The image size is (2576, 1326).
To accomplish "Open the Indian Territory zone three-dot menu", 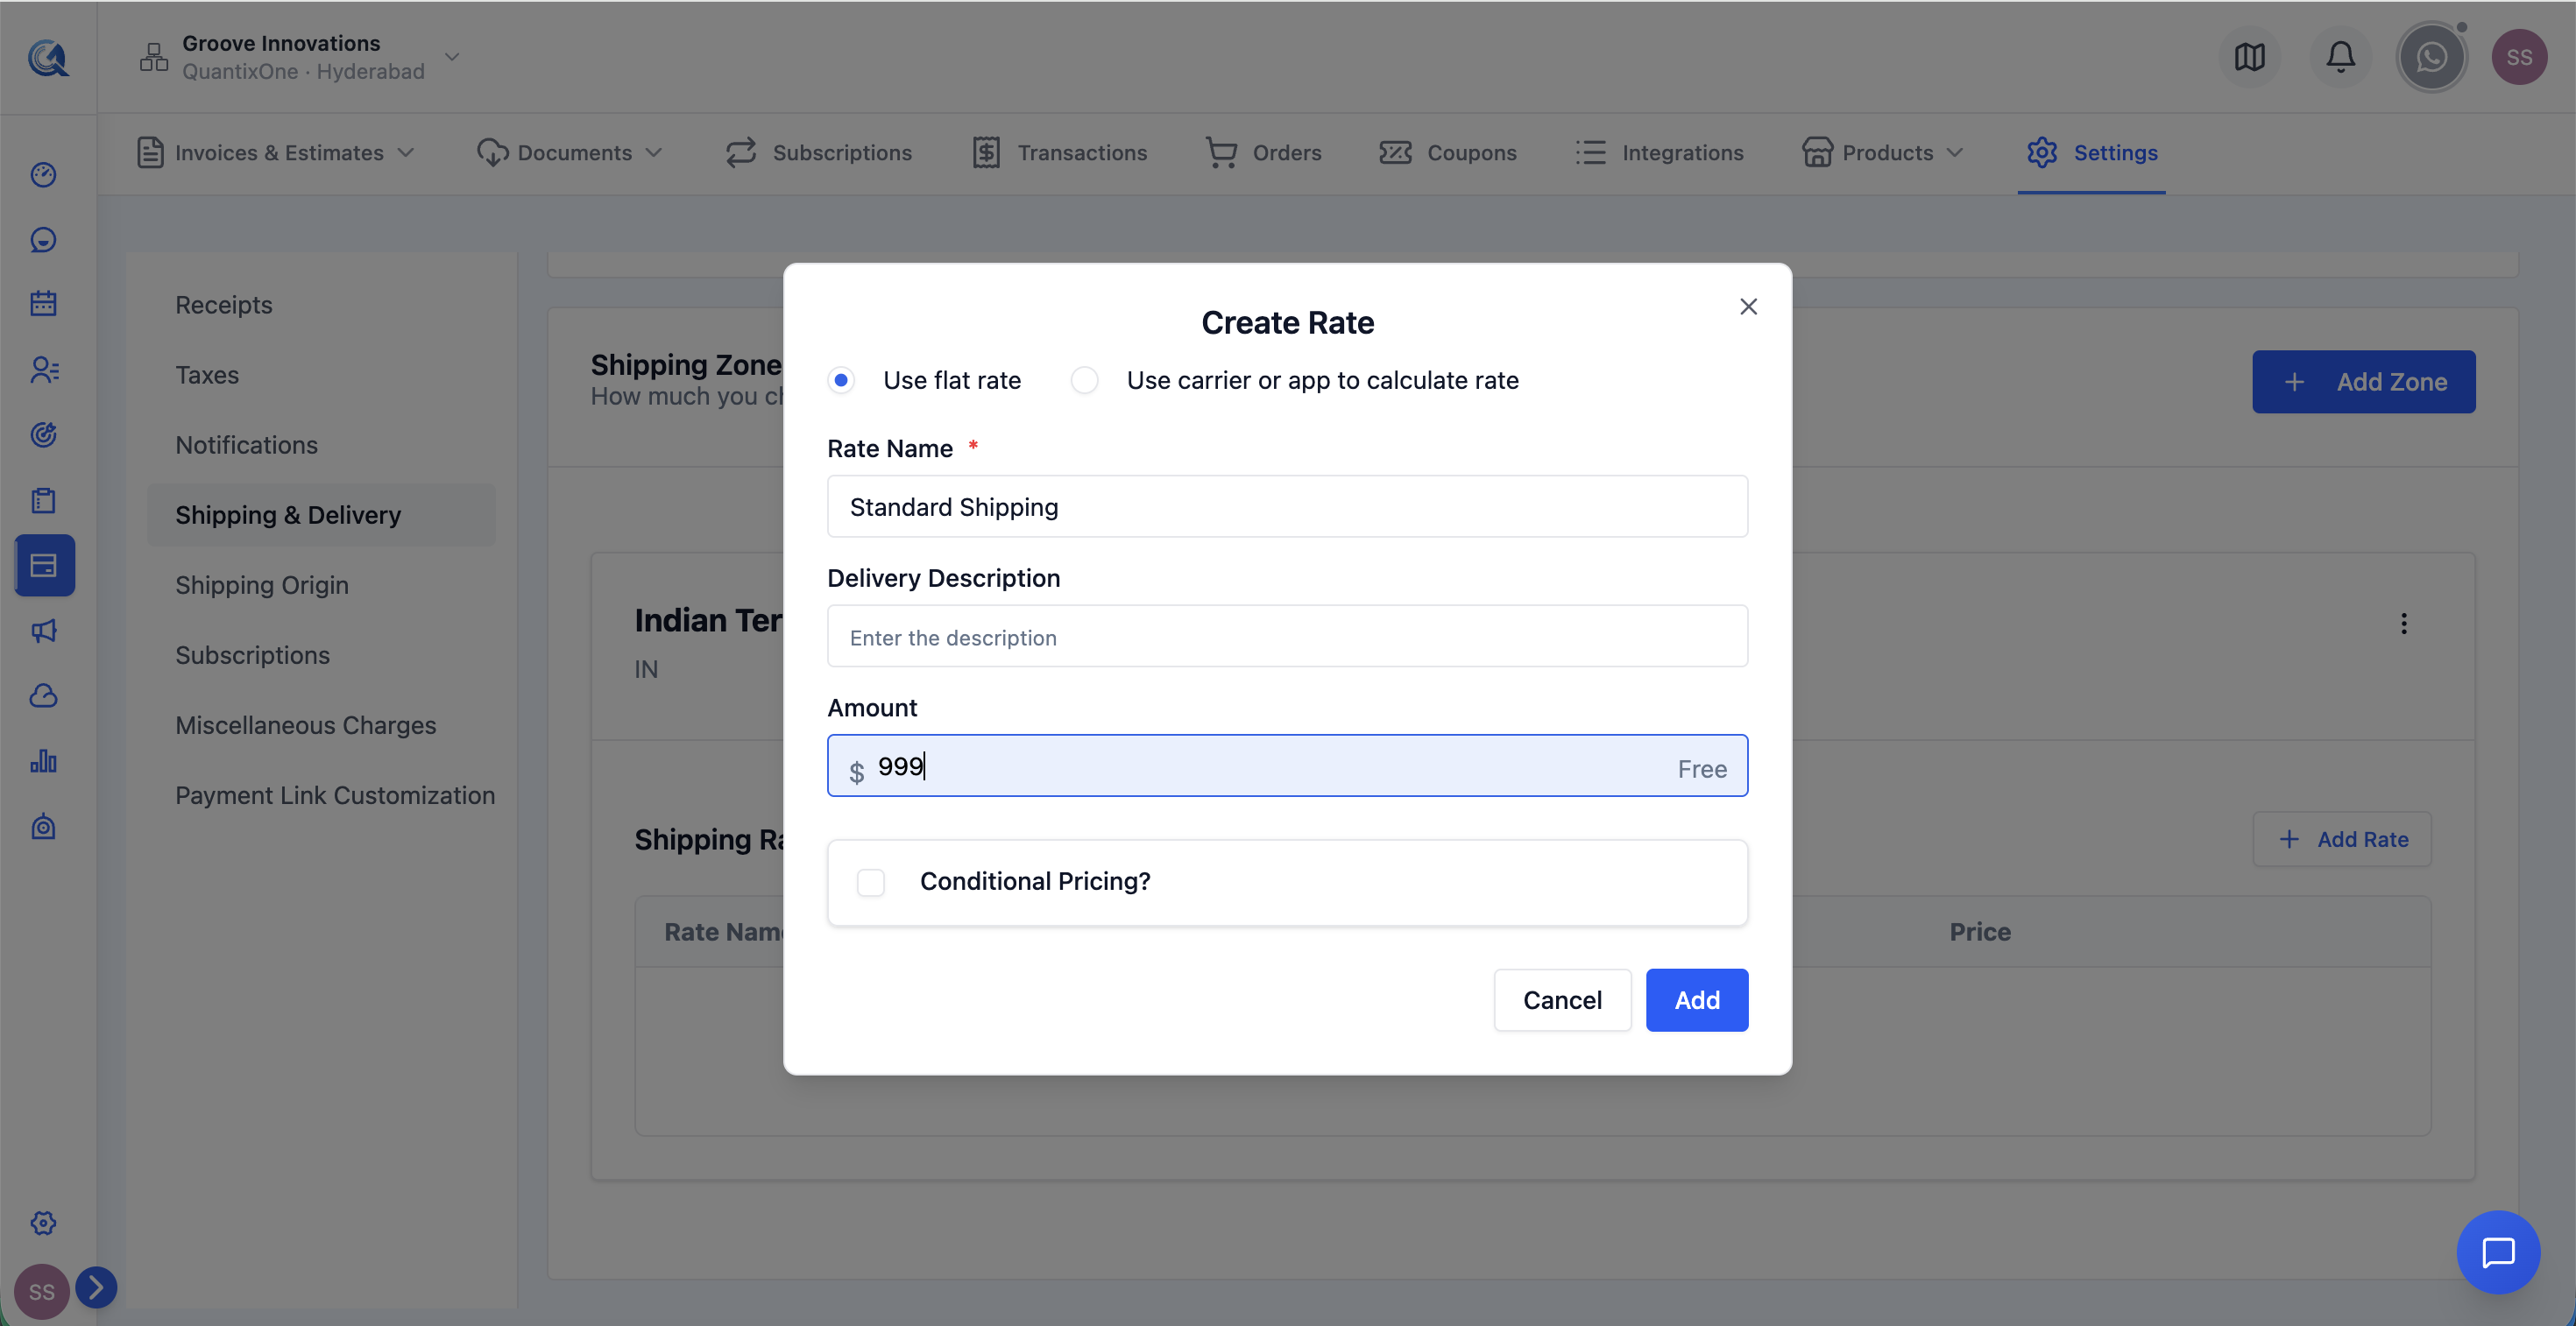I will pos(2404,624).
